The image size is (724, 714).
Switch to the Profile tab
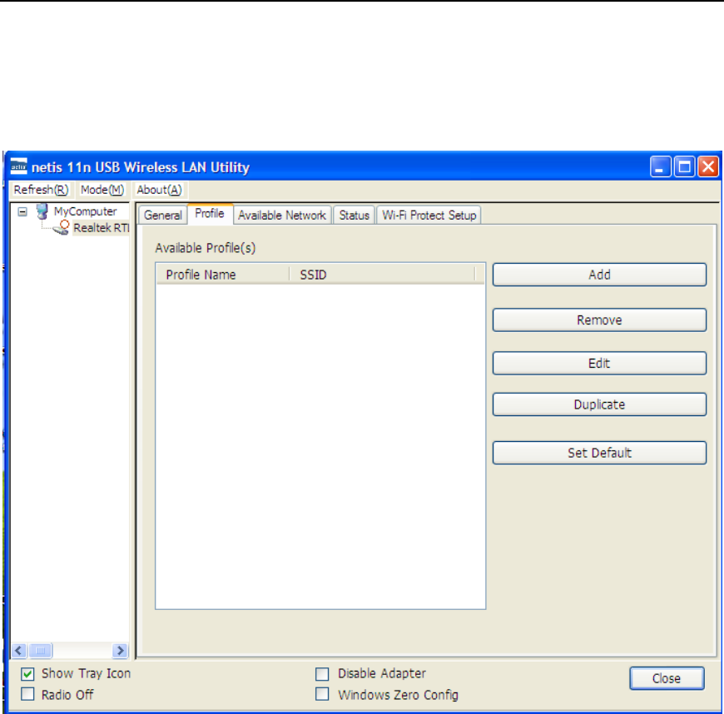[210, 213]
